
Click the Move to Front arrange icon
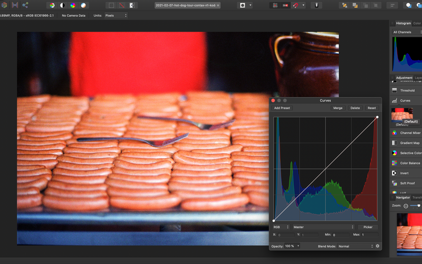click(376, 5)
